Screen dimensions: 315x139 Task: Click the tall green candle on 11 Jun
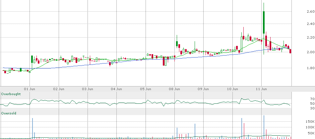[264, 22]
